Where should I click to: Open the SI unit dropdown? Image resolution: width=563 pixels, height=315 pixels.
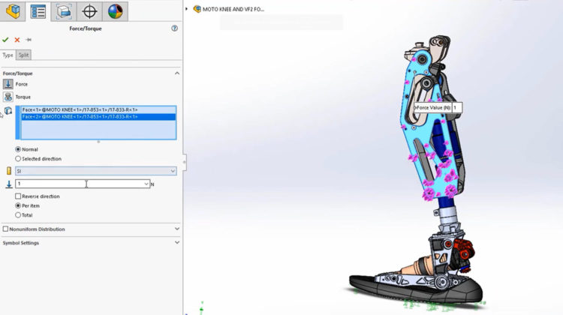tap(96, 171)
